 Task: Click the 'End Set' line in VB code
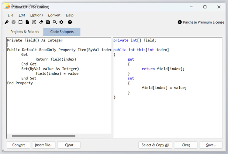point(29,78)
